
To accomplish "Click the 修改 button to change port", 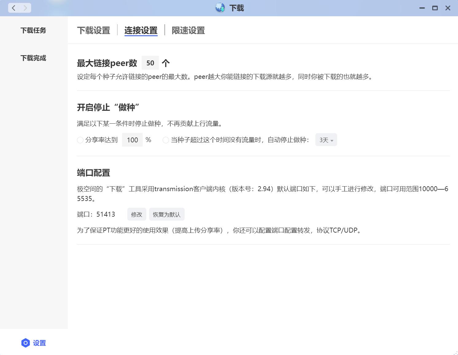I will tap(136, 214).
